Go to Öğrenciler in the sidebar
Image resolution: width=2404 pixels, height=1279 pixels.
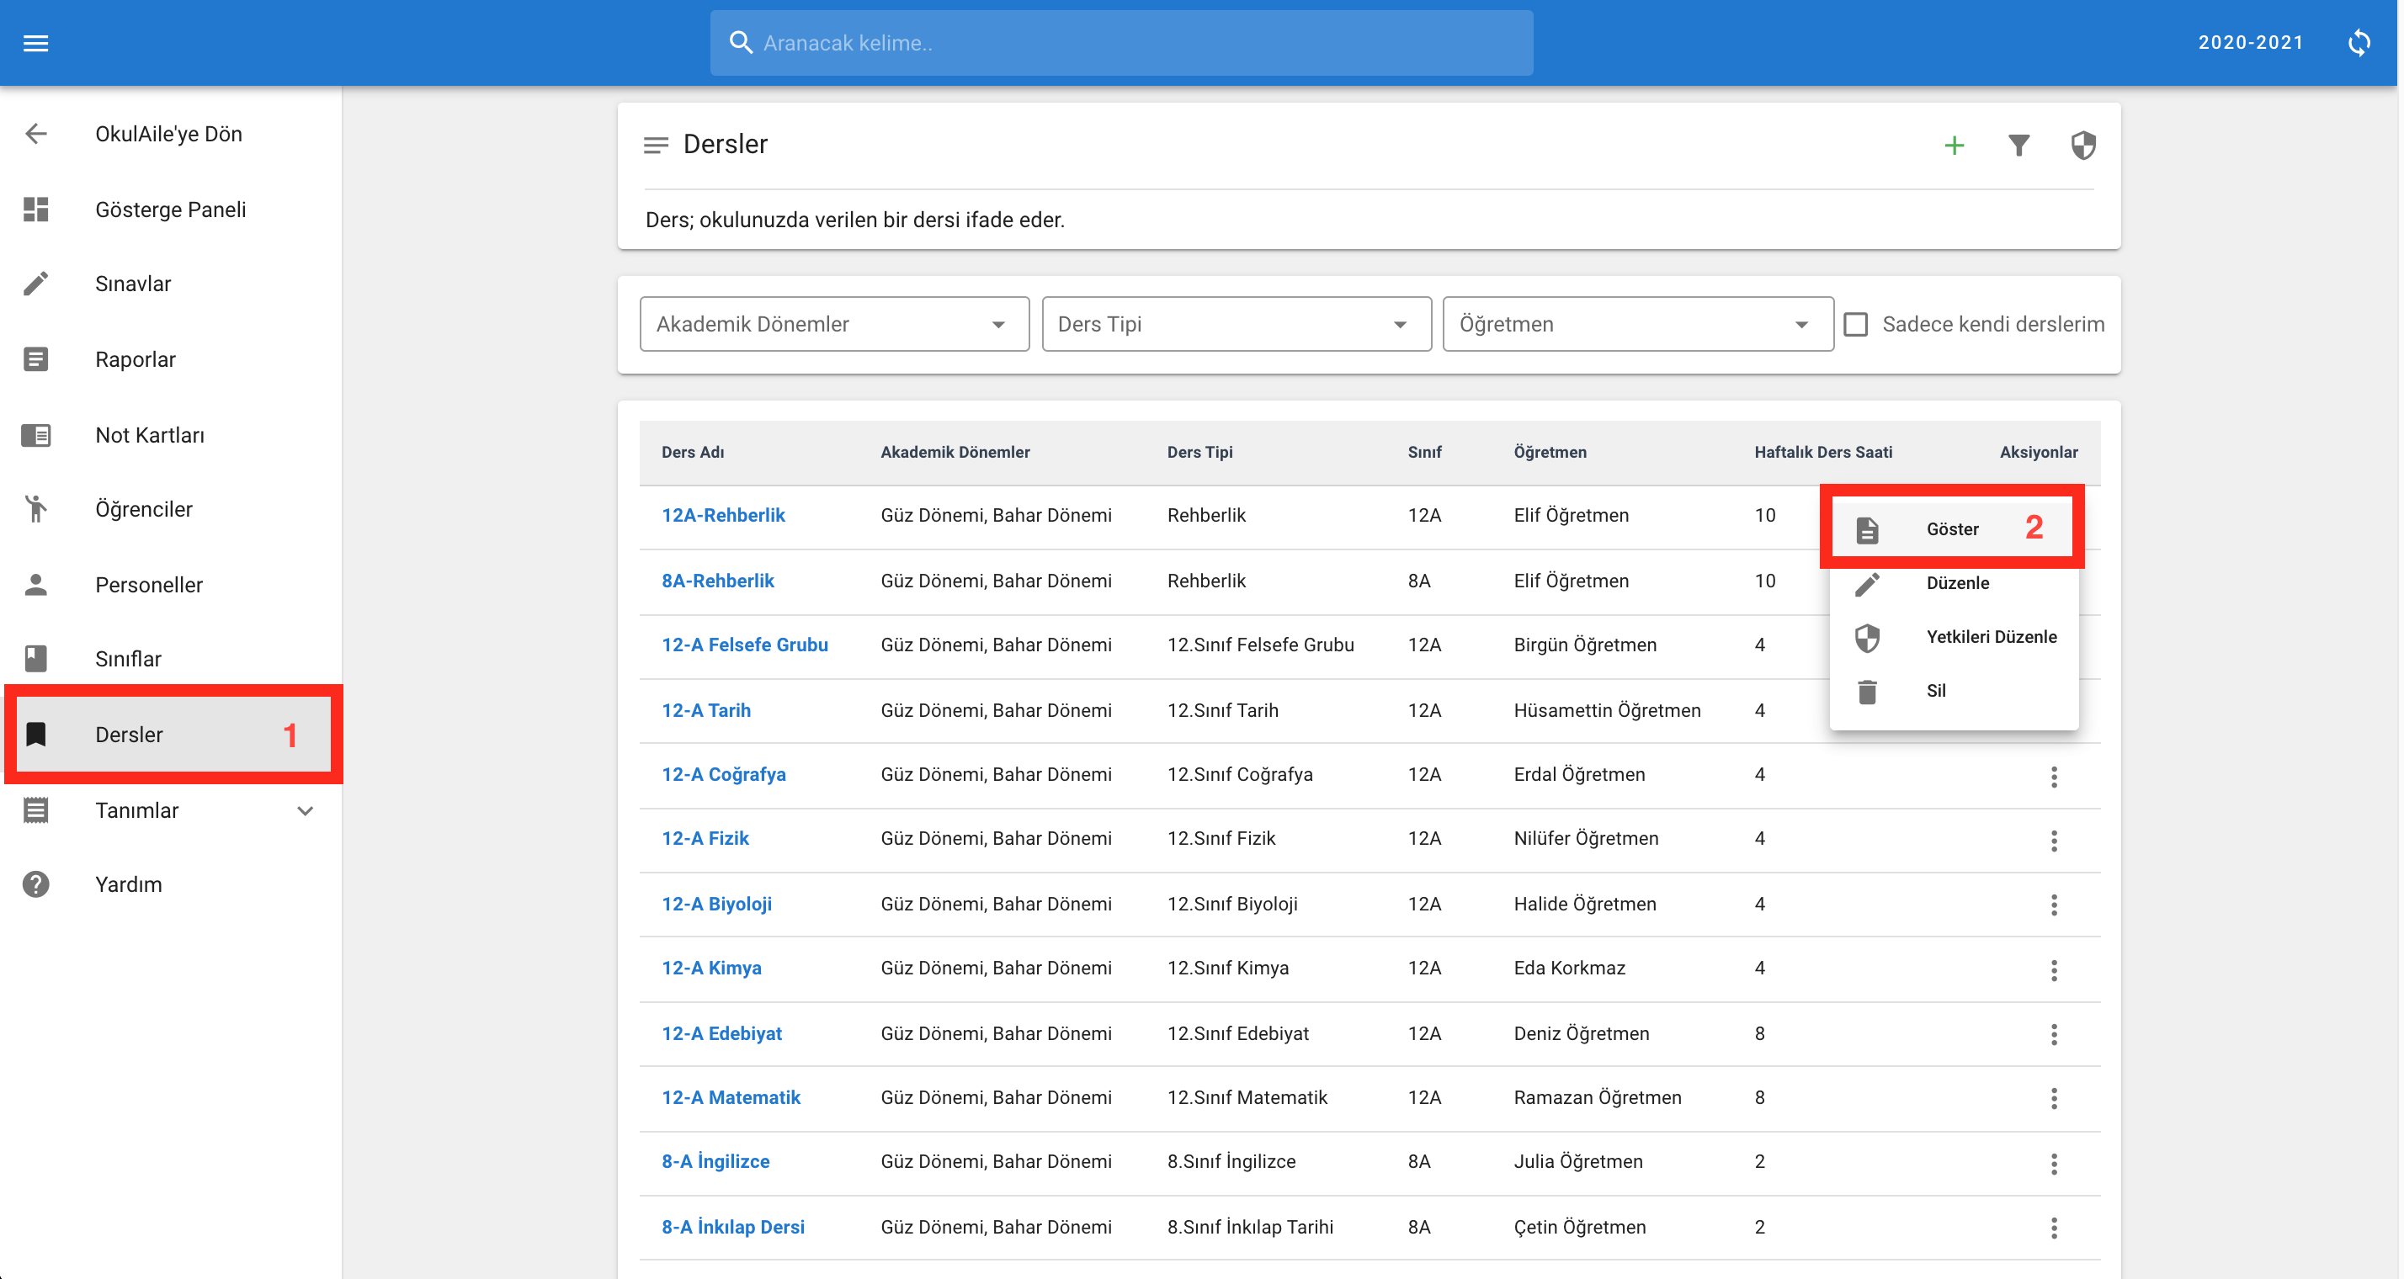tap(144, 509)
